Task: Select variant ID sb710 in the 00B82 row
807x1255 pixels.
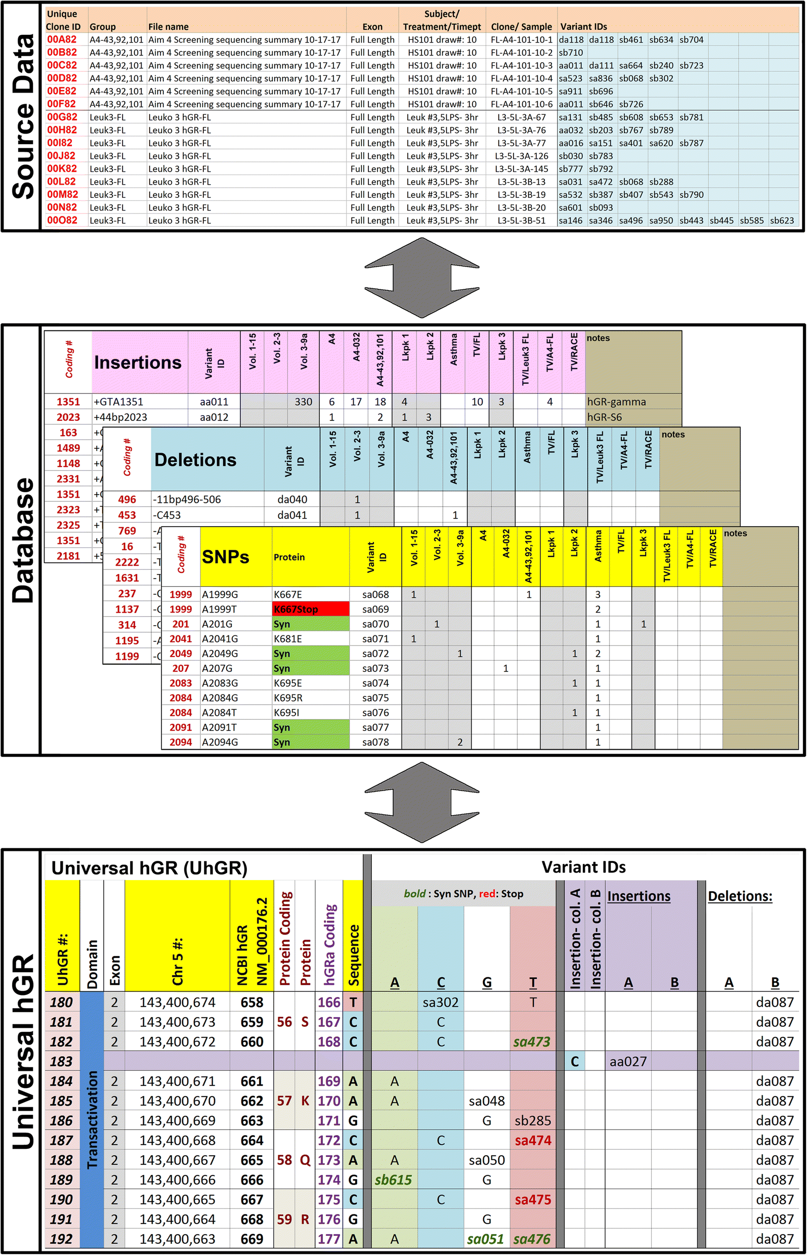Action: pyautogui.click(x=571, y=53)
